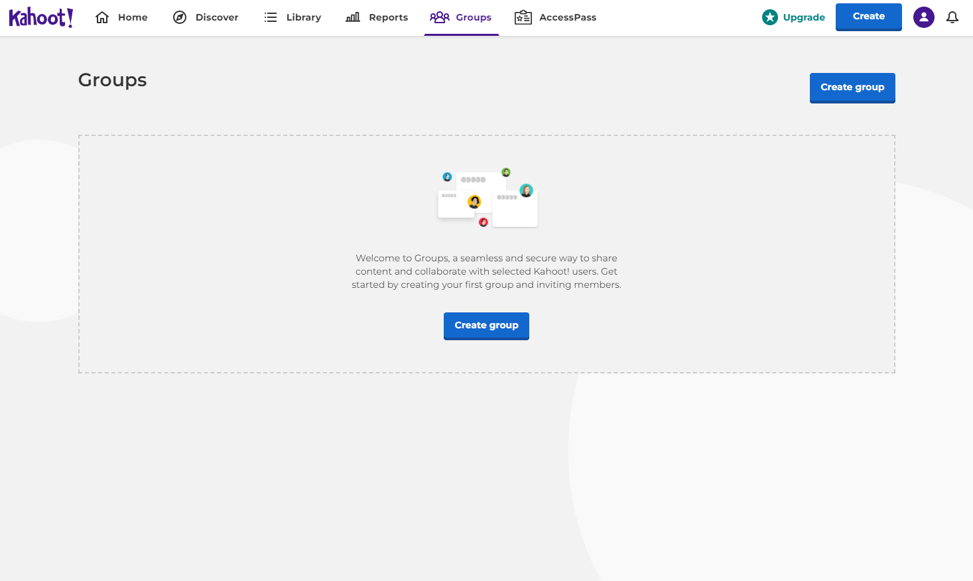Select the Reports tab label
973x581 pixels.
389,17
